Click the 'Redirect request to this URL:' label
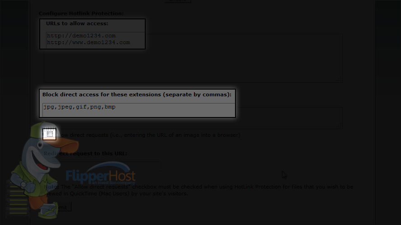The image size is (401, 225). coord(85,153)
